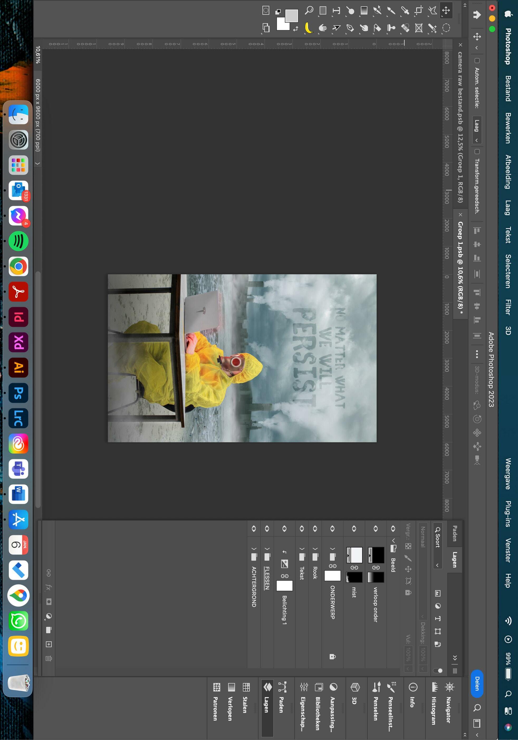The width and height of the screenshot is (518, 740).
Task: Click the banana icon in the toolbar
Action: (309, 28)
